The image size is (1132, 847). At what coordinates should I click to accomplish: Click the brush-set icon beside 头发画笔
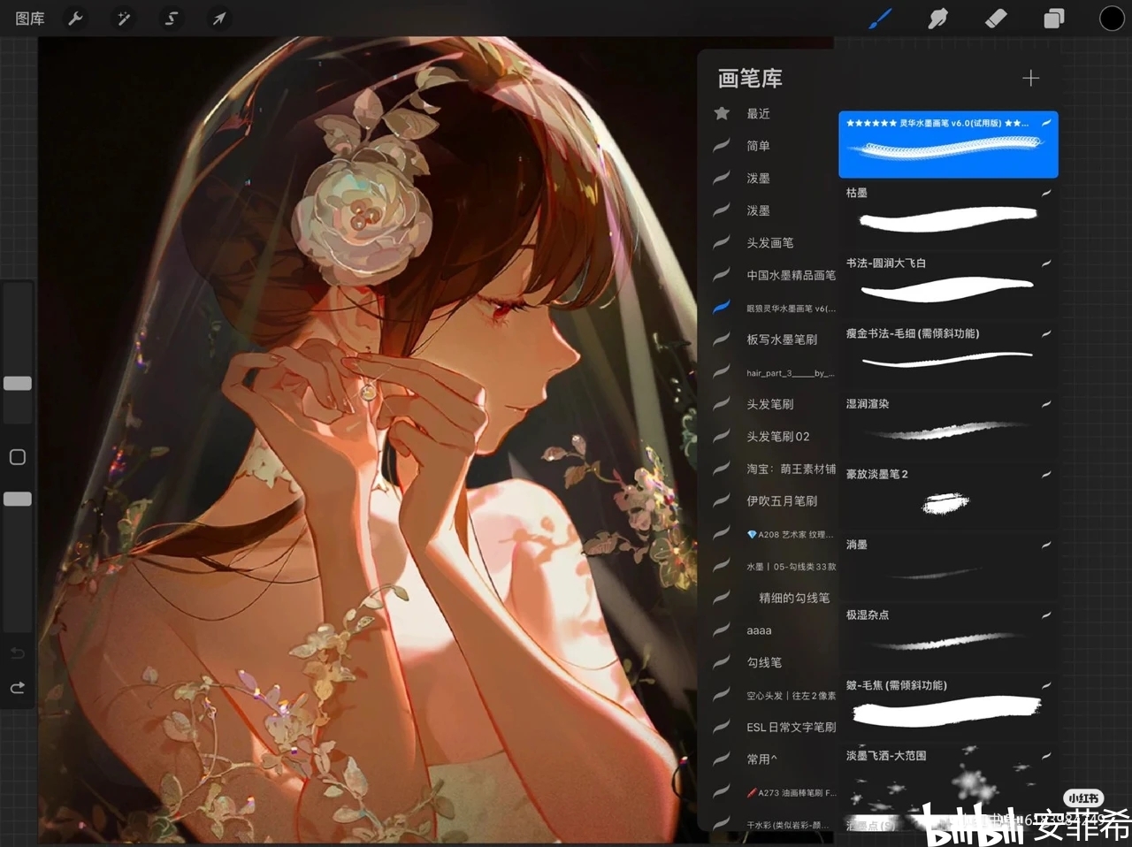pyautogui.click(x=722, y=241)
